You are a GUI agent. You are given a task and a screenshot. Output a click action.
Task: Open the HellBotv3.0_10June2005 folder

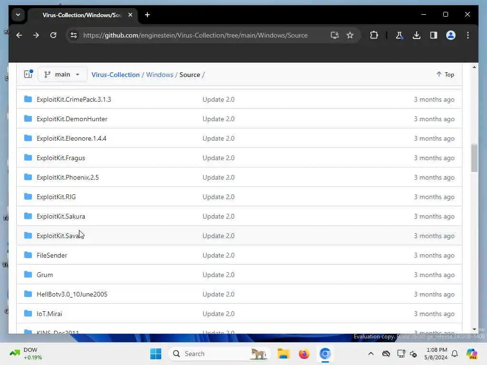pyautogui.click(x=72, y=294)
